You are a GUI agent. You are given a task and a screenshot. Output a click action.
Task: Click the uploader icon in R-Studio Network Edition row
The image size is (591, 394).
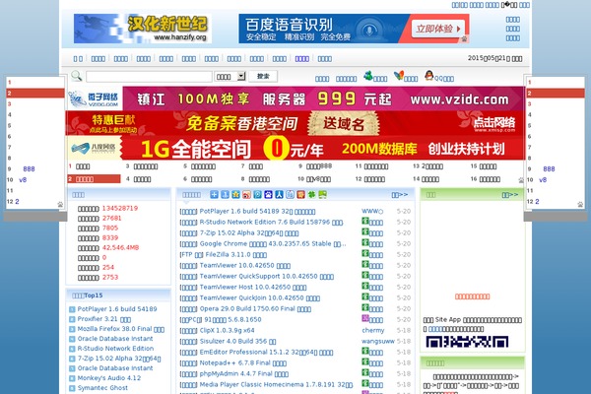[x=365, y=222]
